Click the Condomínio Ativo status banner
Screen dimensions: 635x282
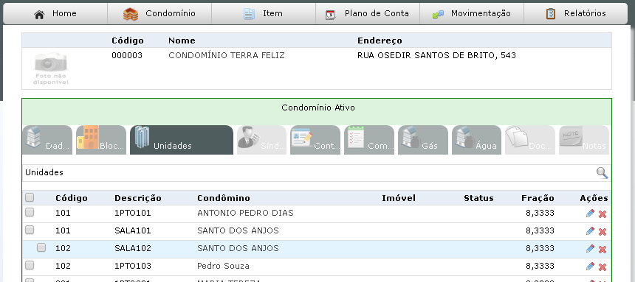[x=317, y=112]
